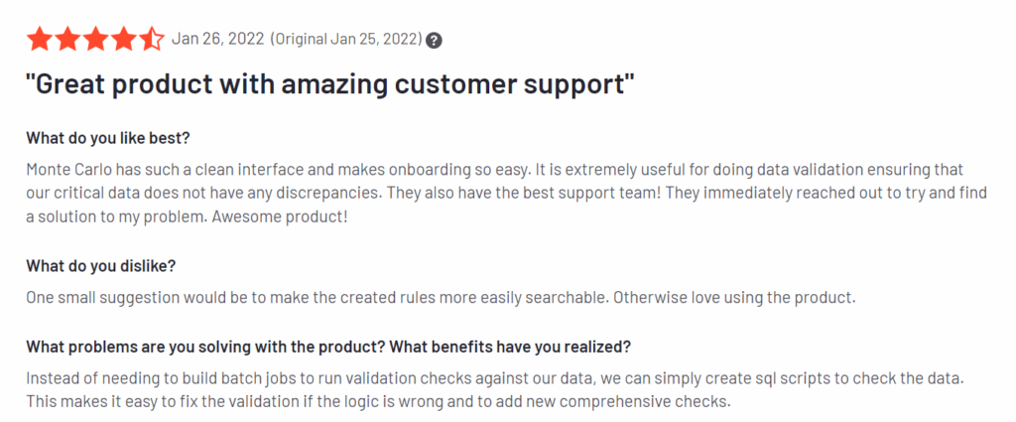Image resolution: width=1016 pixels, height=422 pixels.
Task: Click the first orange rating star
Action: click(39, 39)
